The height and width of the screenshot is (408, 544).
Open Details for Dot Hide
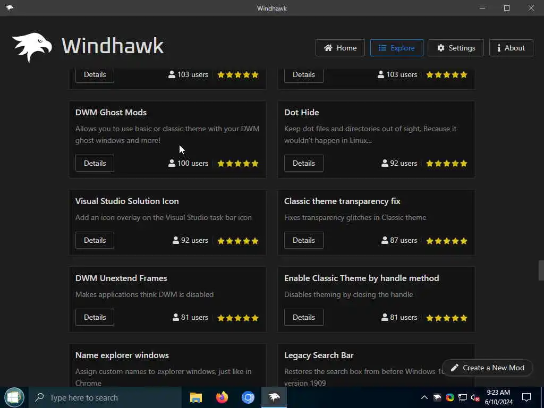(303, 163)
